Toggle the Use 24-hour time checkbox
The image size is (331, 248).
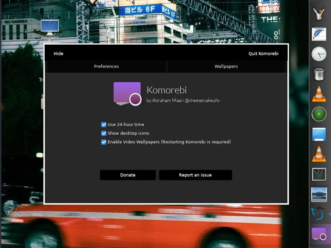click(104, 125)
